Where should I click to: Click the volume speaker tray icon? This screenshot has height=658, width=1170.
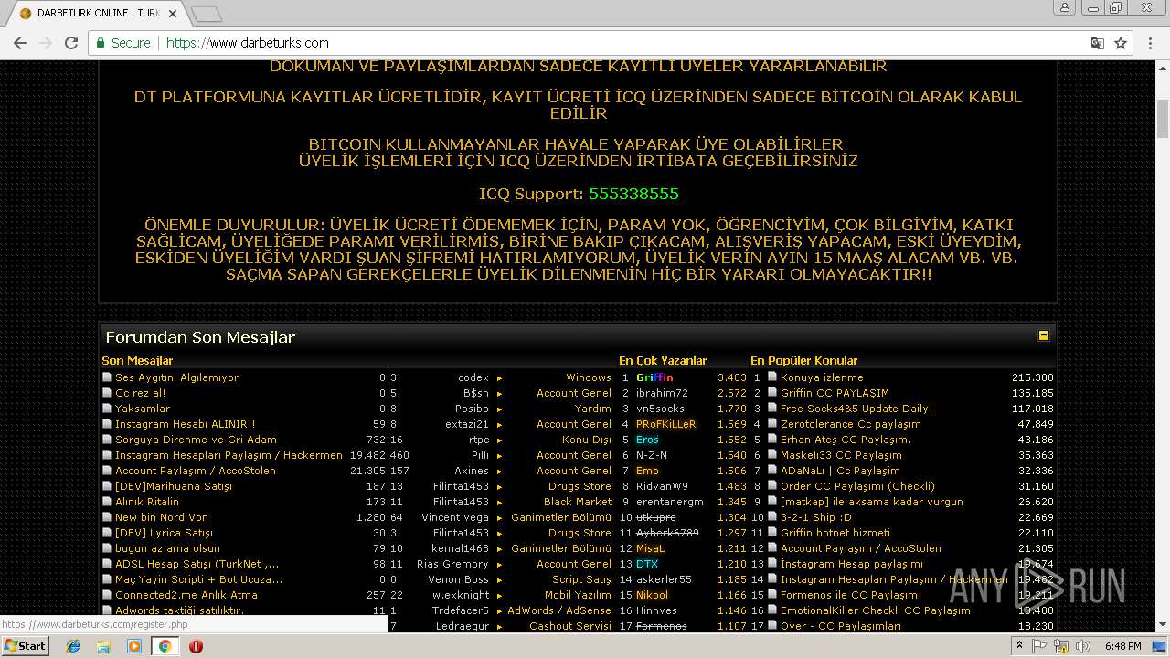click(1083, 646)
